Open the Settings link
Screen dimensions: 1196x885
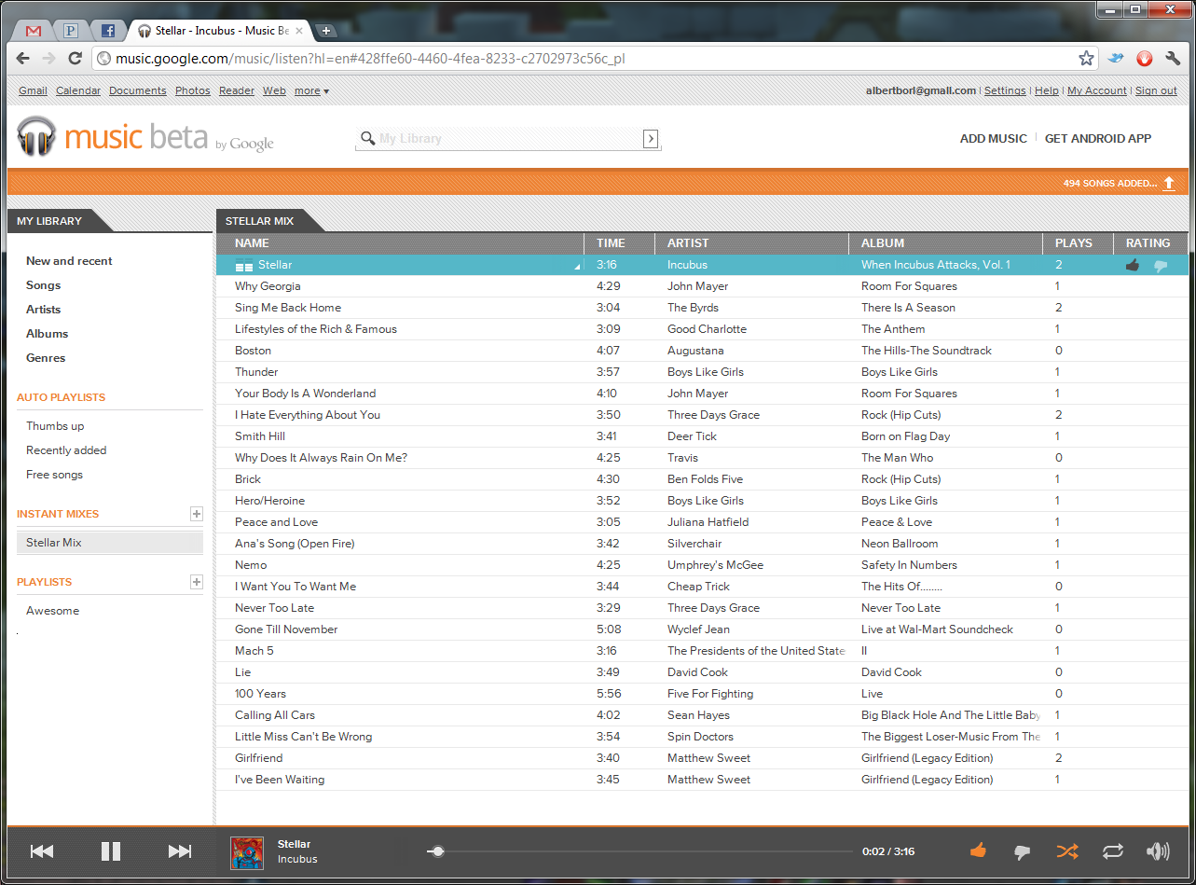coord(1005,91)
